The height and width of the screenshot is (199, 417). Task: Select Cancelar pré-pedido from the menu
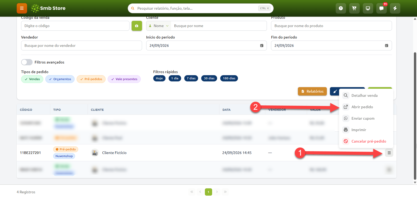[x=366, y=141]
